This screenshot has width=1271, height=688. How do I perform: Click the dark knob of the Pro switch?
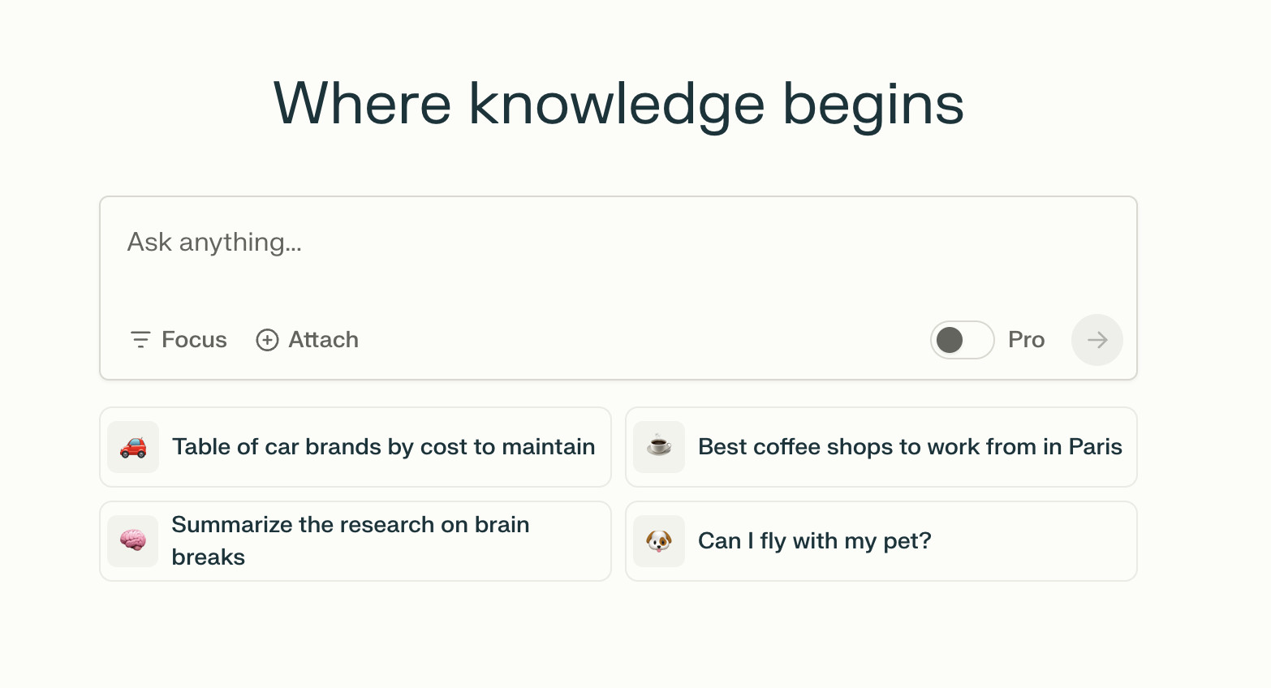click(x=950, y=340)
